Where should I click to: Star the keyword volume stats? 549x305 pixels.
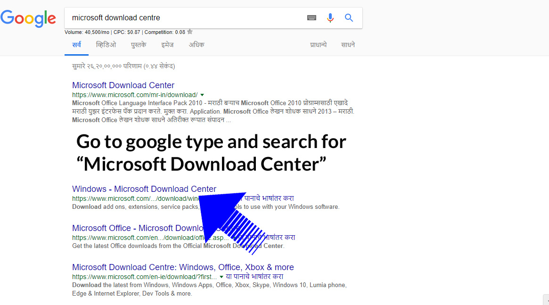coord(190,32)
